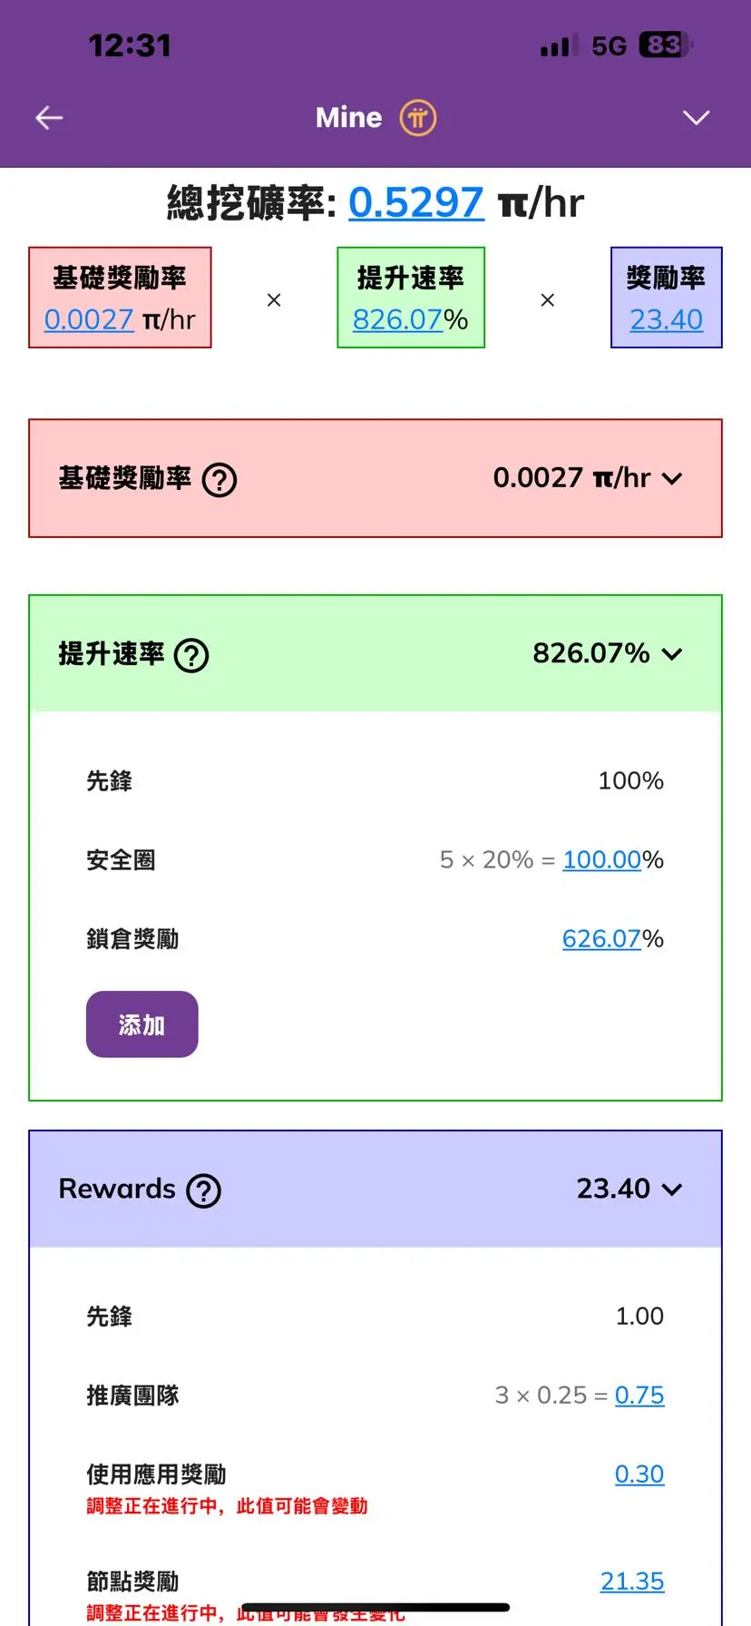Click the 5G network indicator
This screenshot has width=751, height=1626.
click(610, 45)
